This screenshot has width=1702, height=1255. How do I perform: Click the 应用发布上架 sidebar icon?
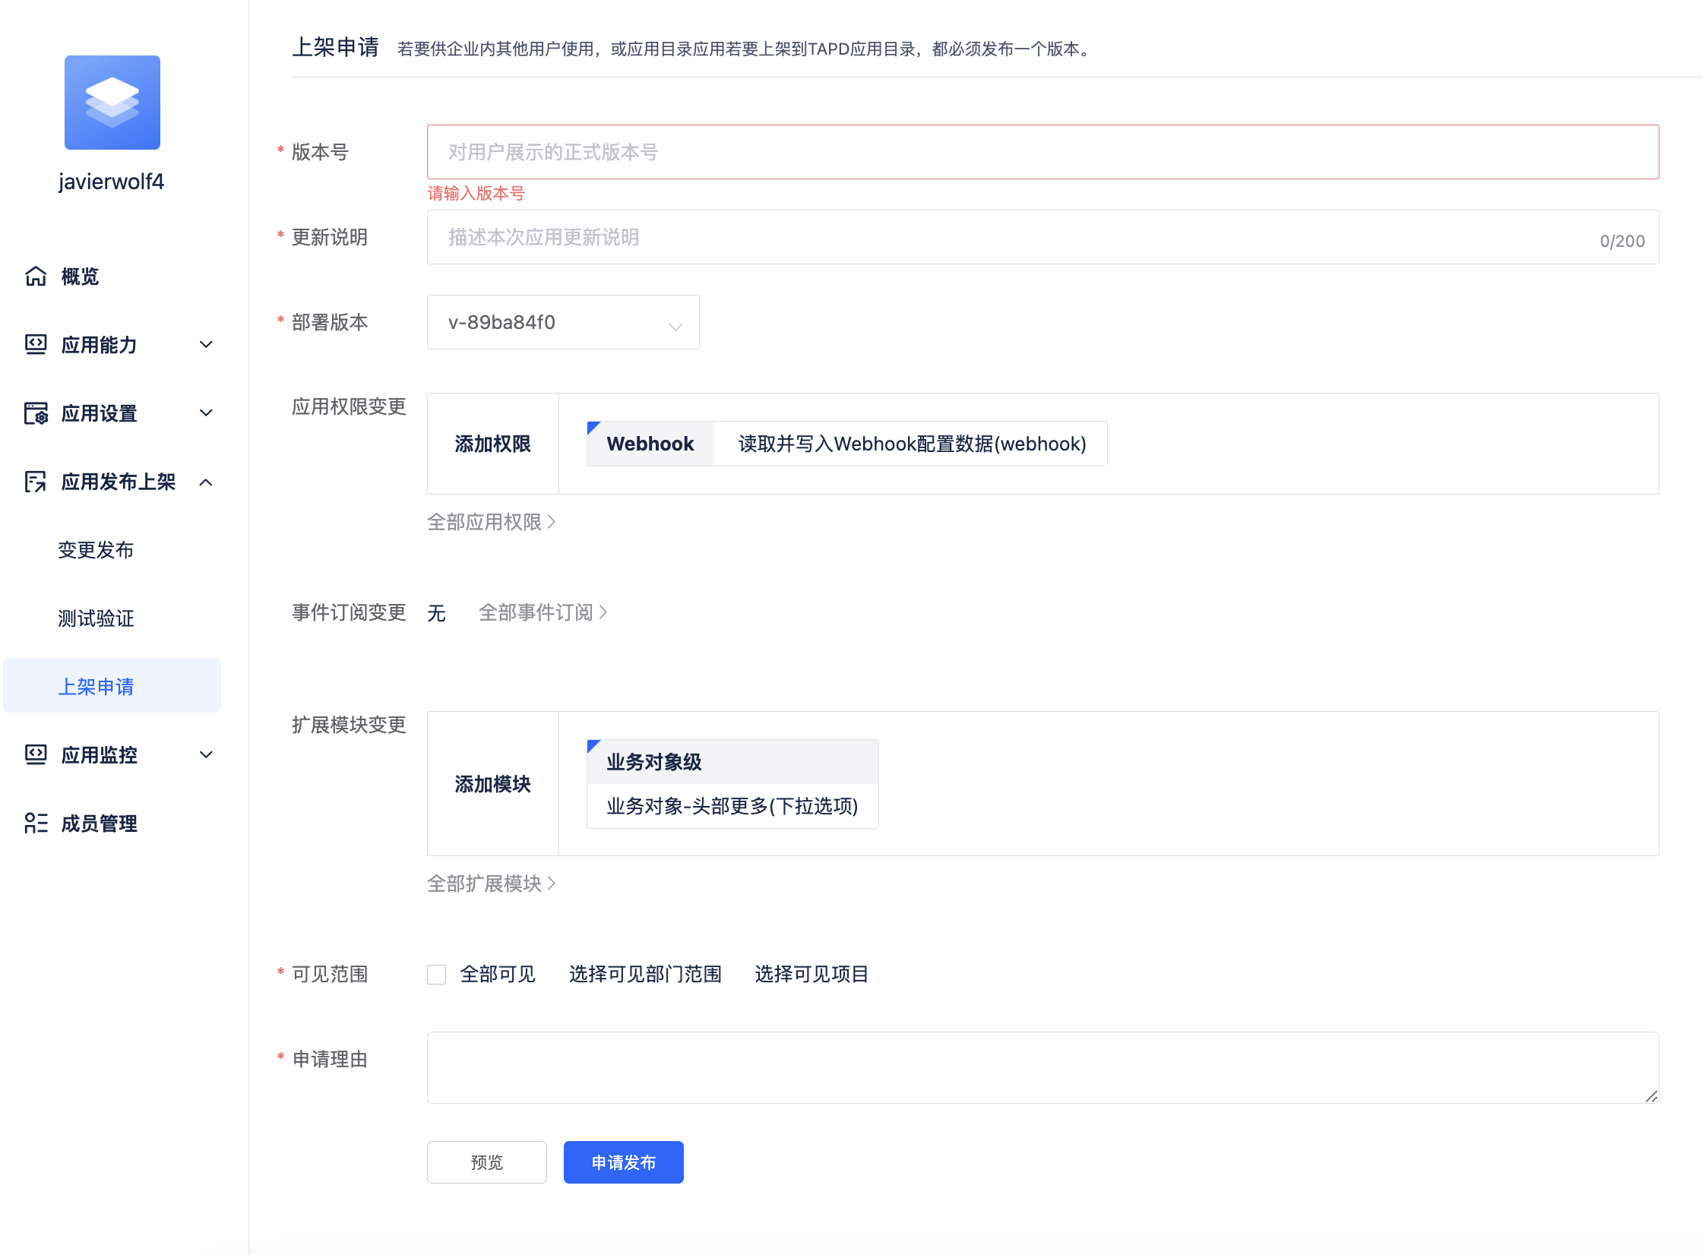coord(36,482)
